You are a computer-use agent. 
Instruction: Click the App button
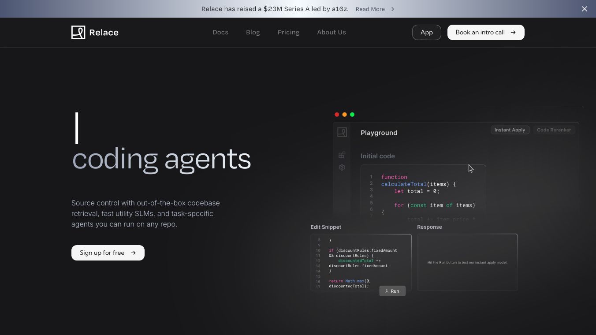(426, 32)
